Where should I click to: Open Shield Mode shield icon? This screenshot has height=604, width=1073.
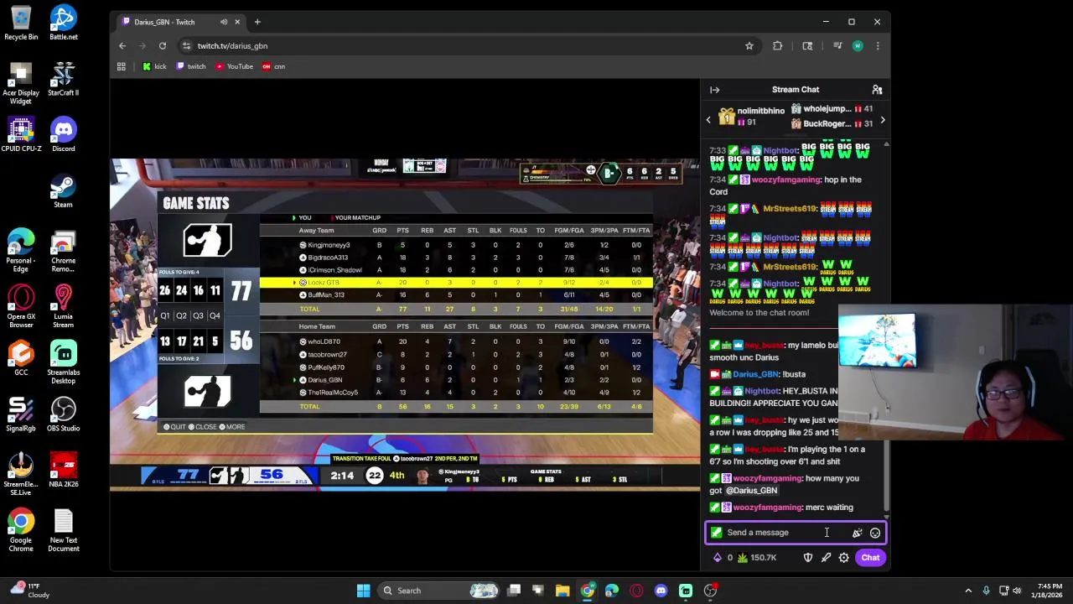(808, 558)
